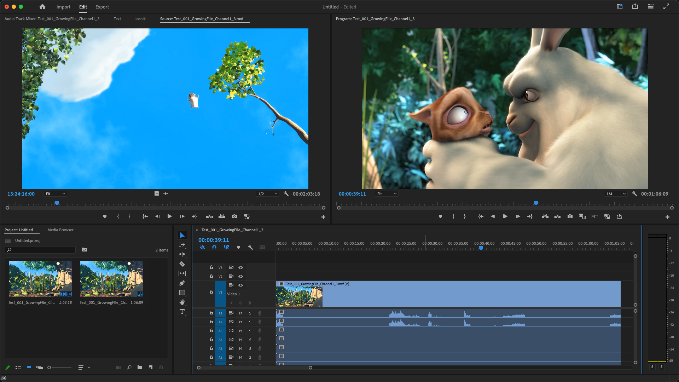Select the Hand tool

(182, 302)
